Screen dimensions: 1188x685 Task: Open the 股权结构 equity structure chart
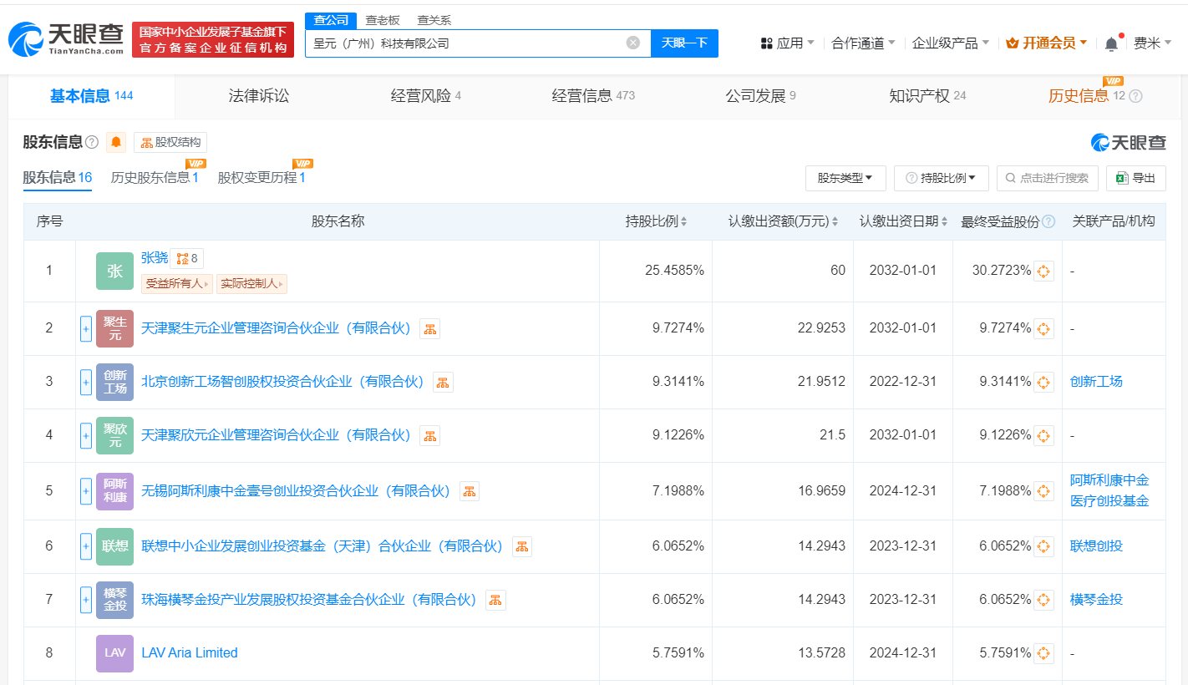[170, 142]
